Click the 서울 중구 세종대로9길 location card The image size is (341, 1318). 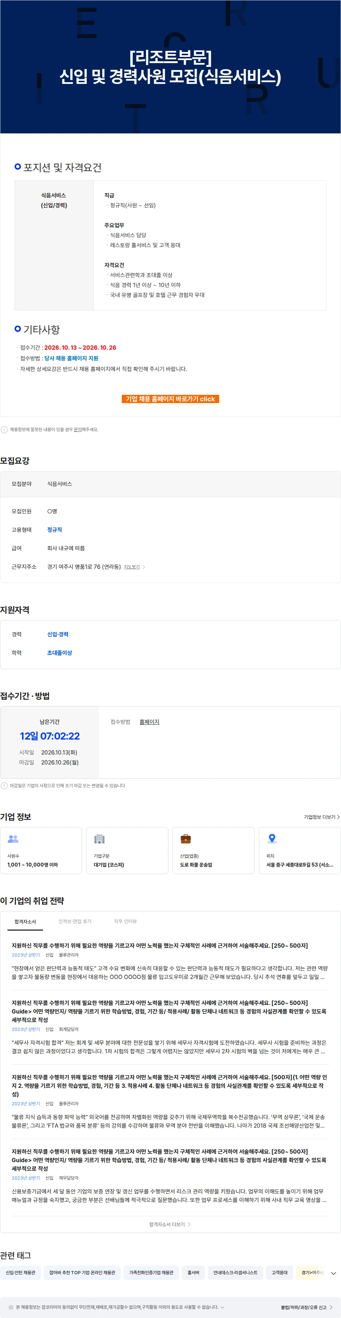299,850
